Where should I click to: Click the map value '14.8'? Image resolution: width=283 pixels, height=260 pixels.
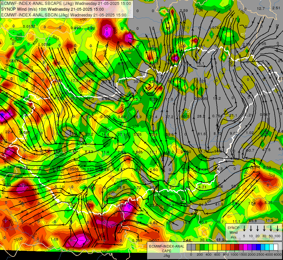coord(187,222)
